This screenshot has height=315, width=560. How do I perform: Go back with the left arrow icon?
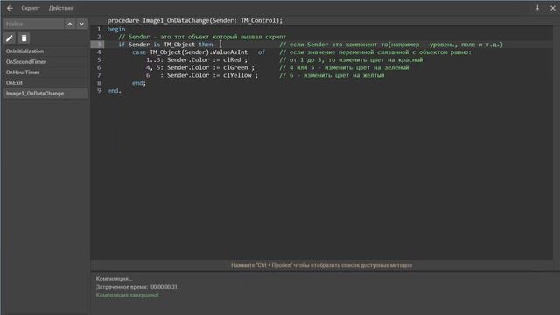(x=10, y=8)
